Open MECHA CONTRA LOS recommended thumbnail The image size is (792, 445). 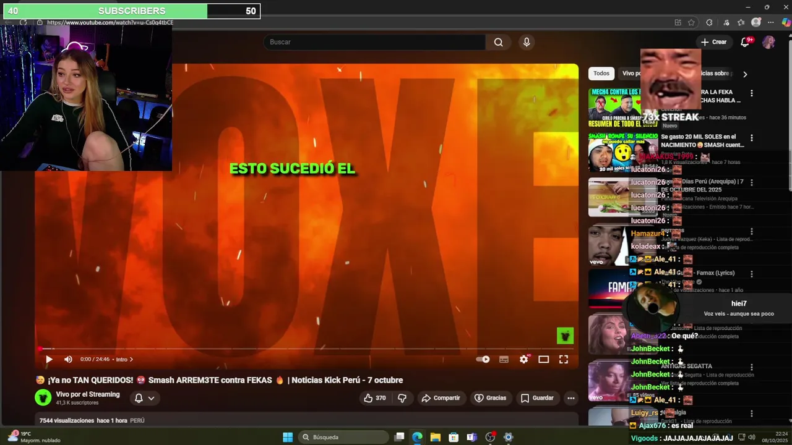pos(614,108)
